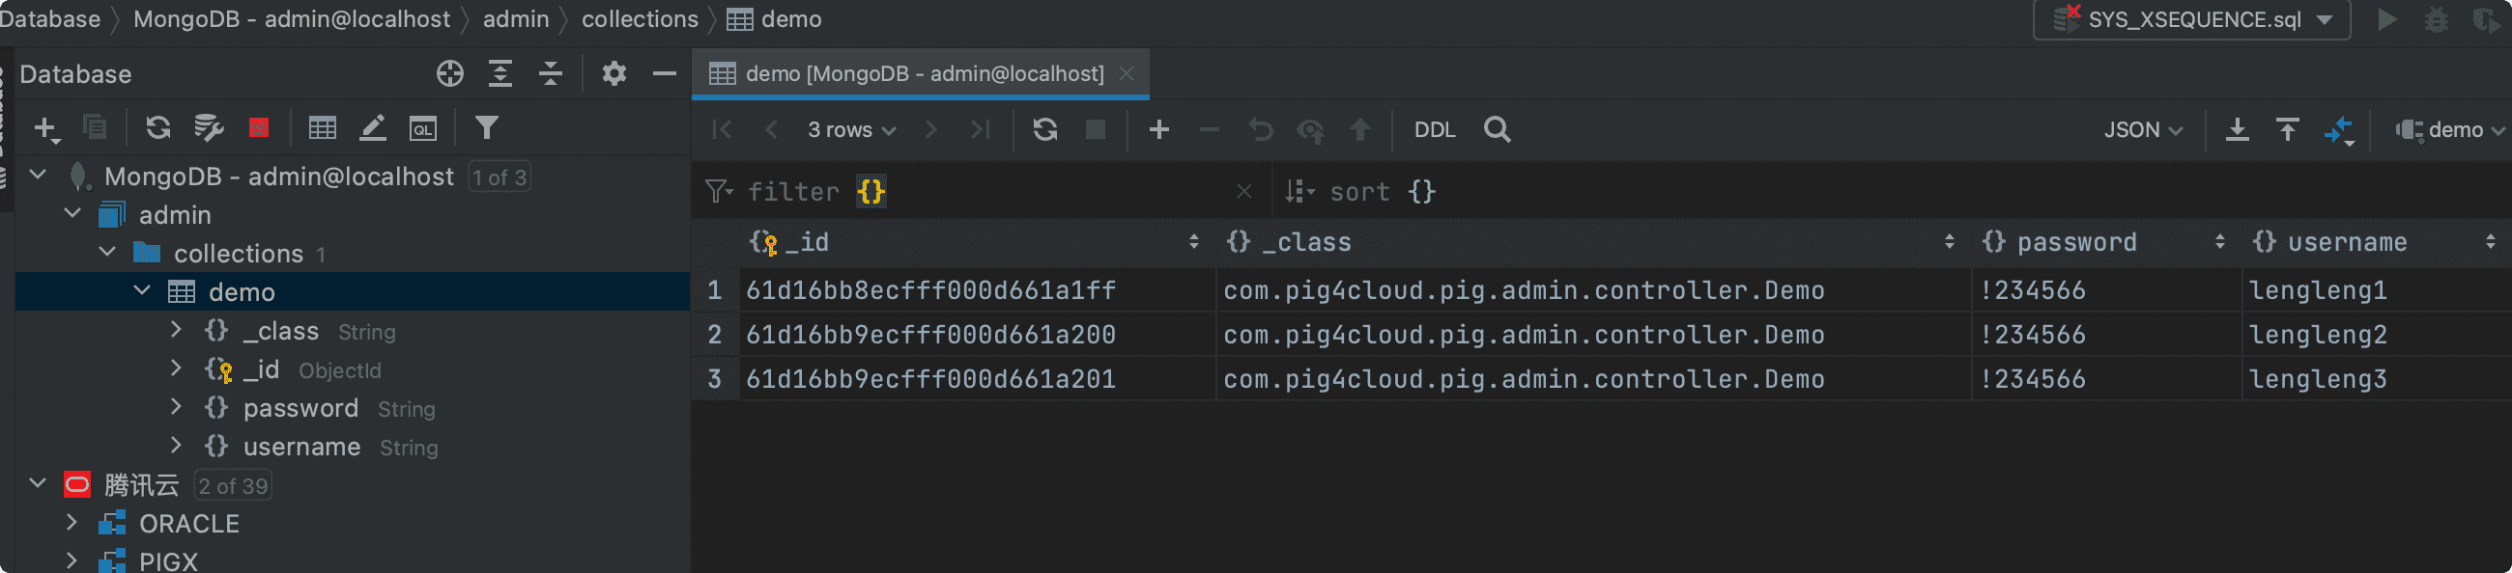Viewport: 2512px width, 573px height.
Task: Collapse the demo collection tree node
Action: pyautogui.click(x=142, y=291)
